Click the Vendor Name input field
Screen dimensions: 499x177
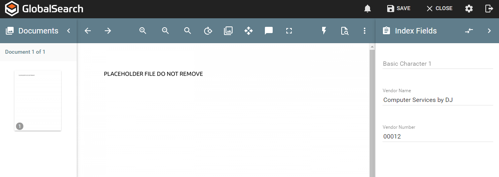(437, 100)
